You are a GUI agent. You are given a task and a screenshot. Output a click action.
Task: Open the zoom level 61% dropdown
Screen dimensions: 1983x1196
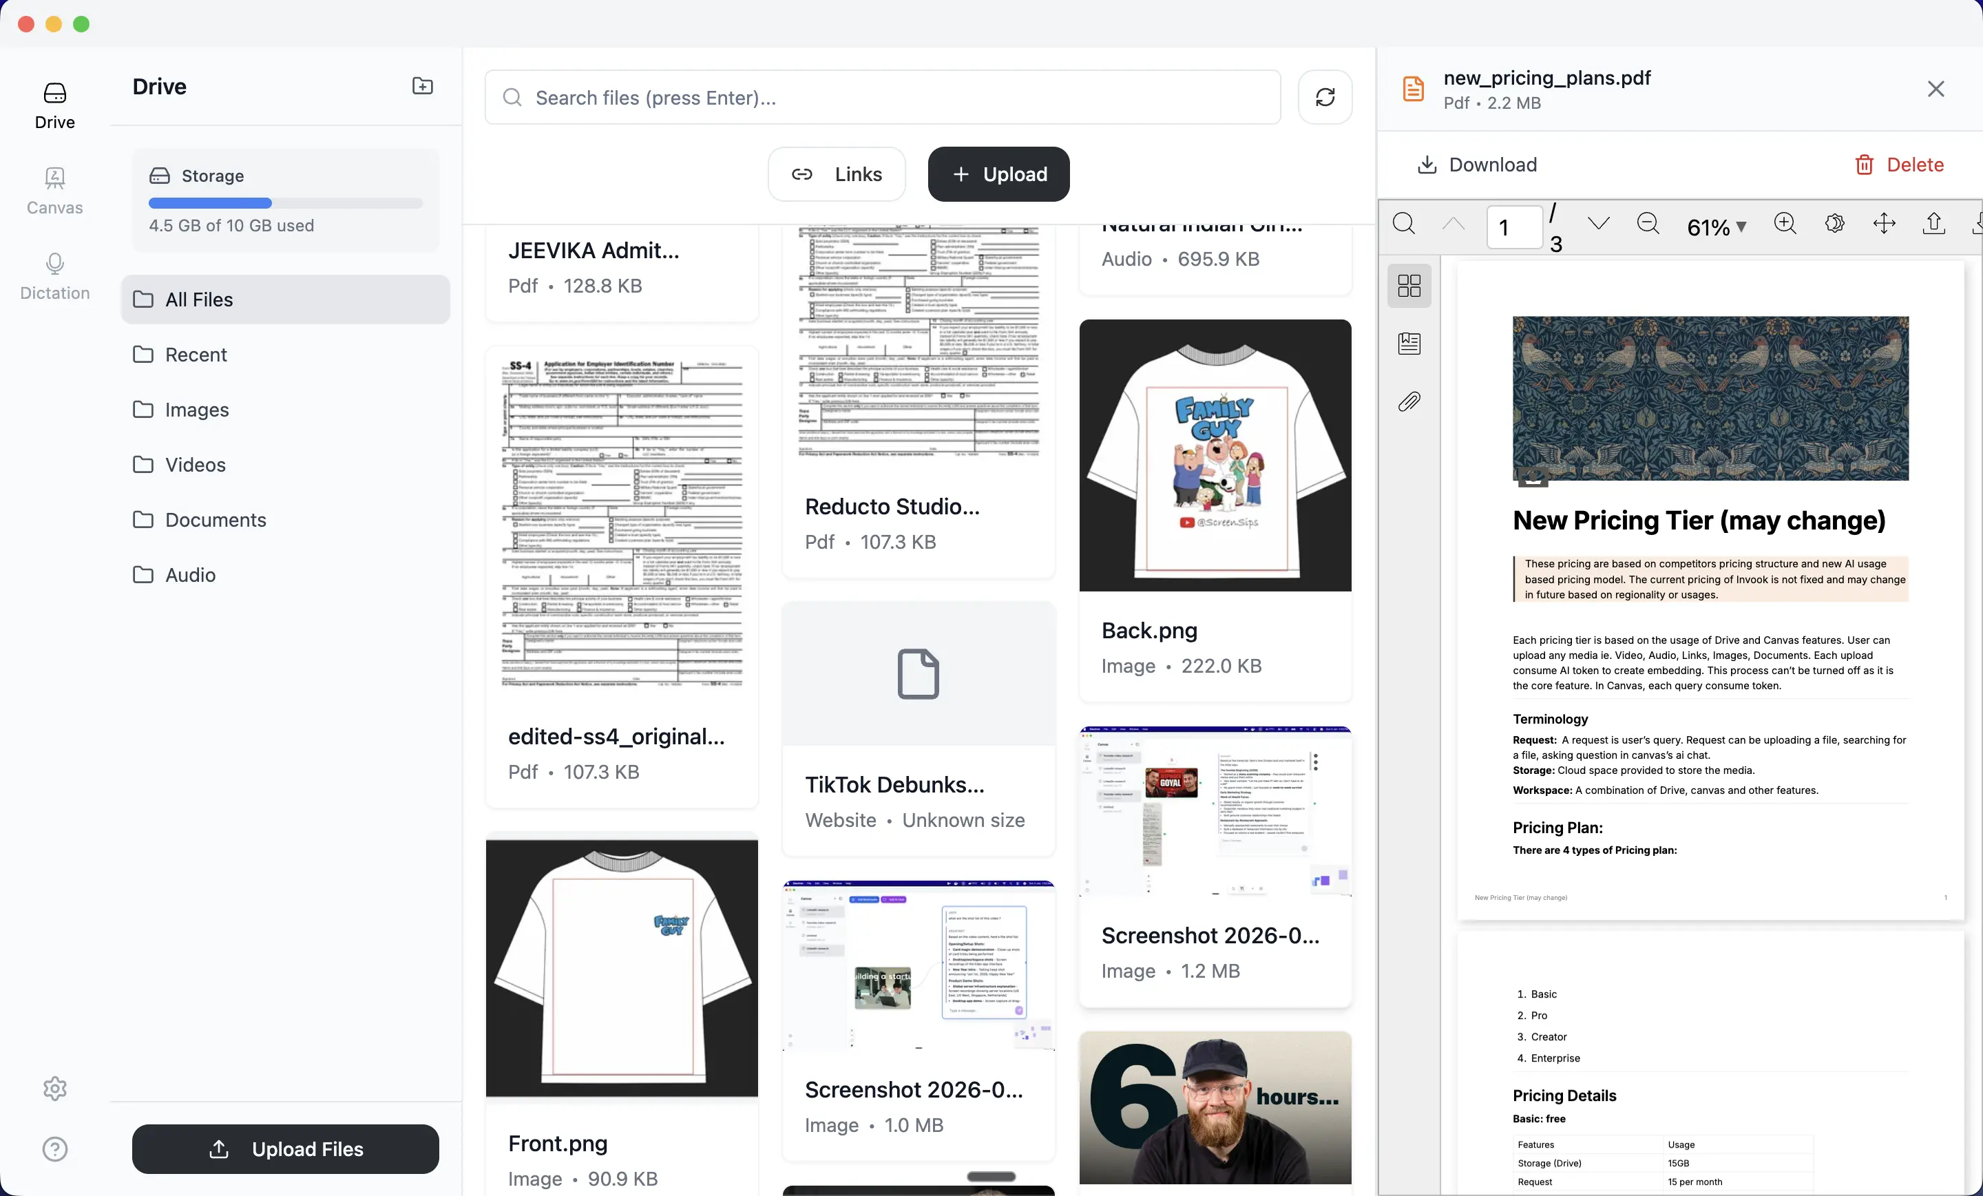click(1716, 227)
